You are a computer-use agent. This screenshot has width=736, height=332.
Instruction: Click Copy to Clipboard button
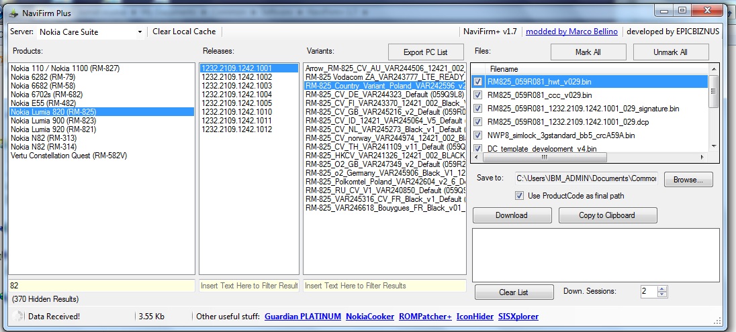coord(607,215)
